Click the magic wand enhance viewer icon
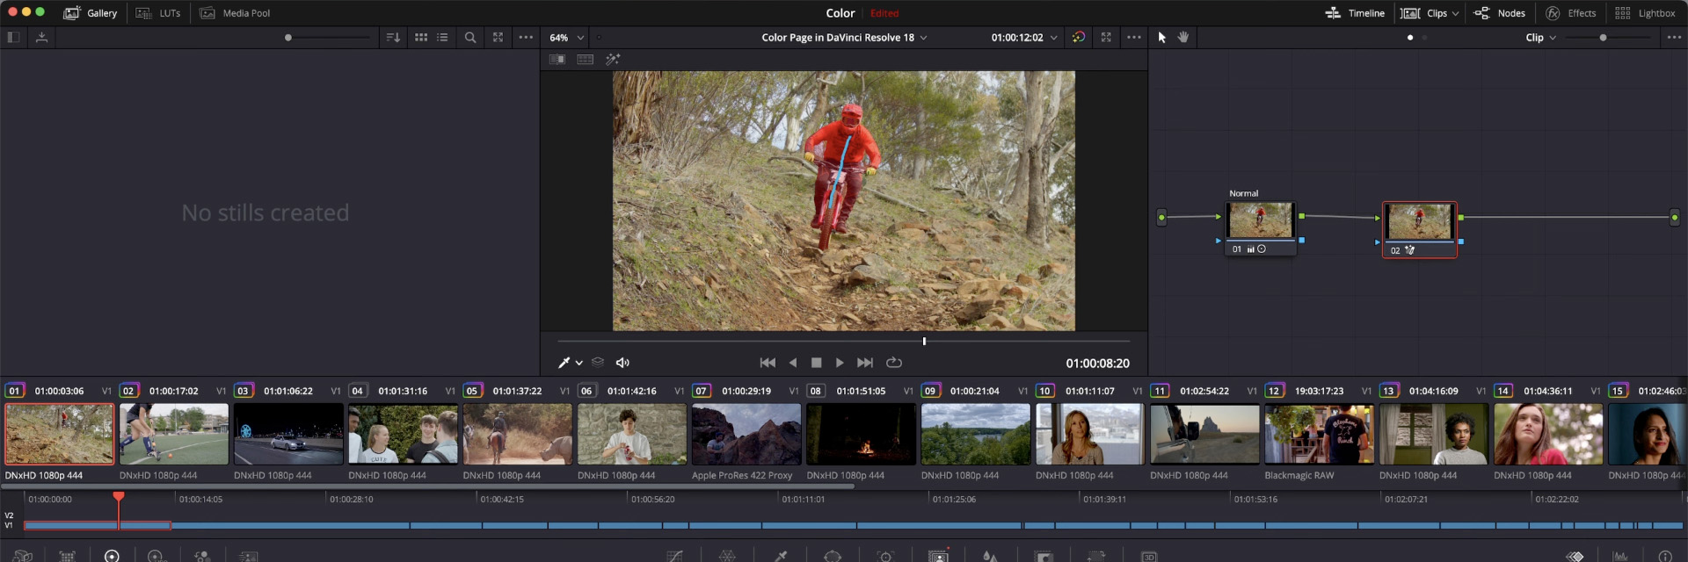The image size is (1688, 562). click(613, 60)
